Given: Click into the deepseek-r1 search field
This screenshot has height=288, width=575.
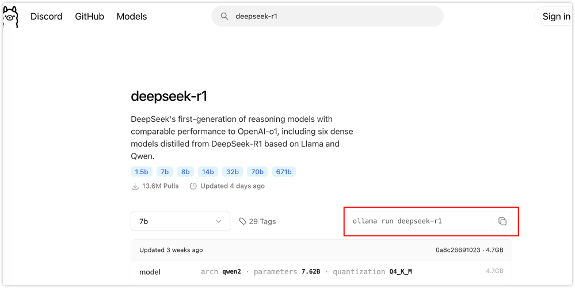Looking at the screenshot, I should [334, 17].
